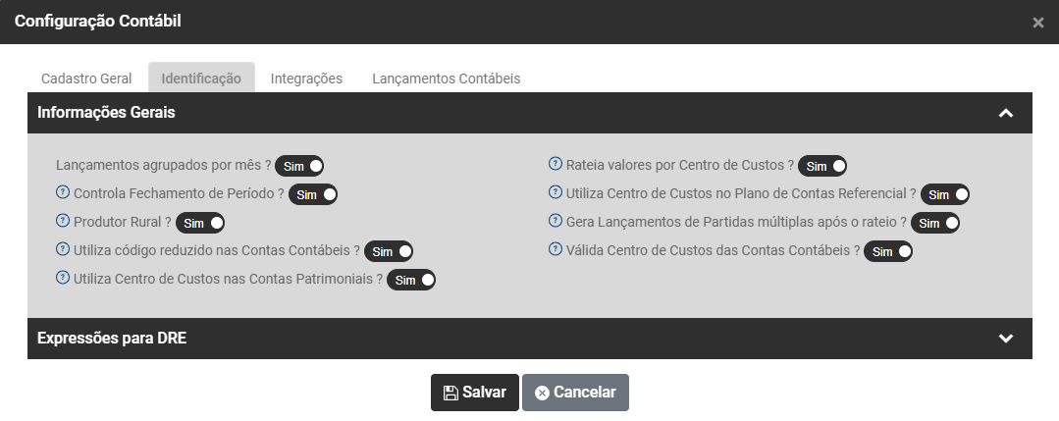Viewport: 1059px width, 421px height.
Task: Expand the Expressões para DRE section
Action: point(1005,339)
